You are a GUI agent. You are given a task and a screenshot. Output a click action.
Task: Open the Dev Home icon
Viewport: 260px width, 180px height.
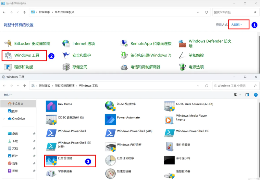point(59,106)
